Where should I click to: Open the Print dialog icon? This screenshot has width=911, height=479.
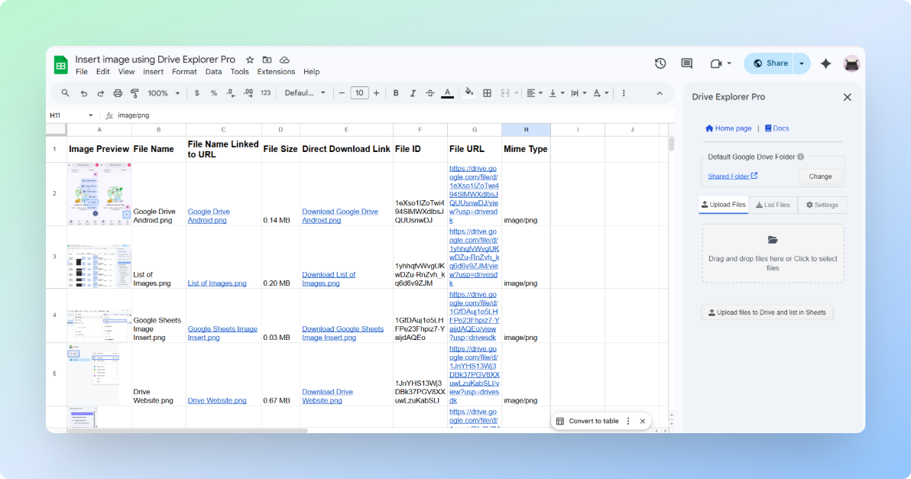(x=118, y=92)
